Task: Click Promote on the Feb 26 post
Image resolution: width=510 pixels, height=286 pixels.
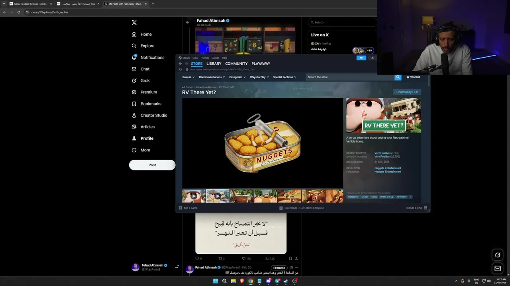Action: tap(279, 268)
